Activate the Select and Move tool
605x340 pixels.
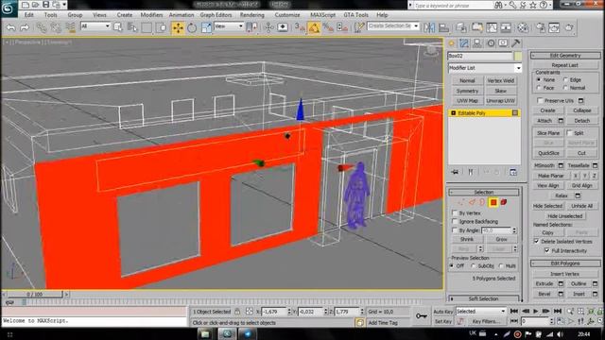point(178,27)
